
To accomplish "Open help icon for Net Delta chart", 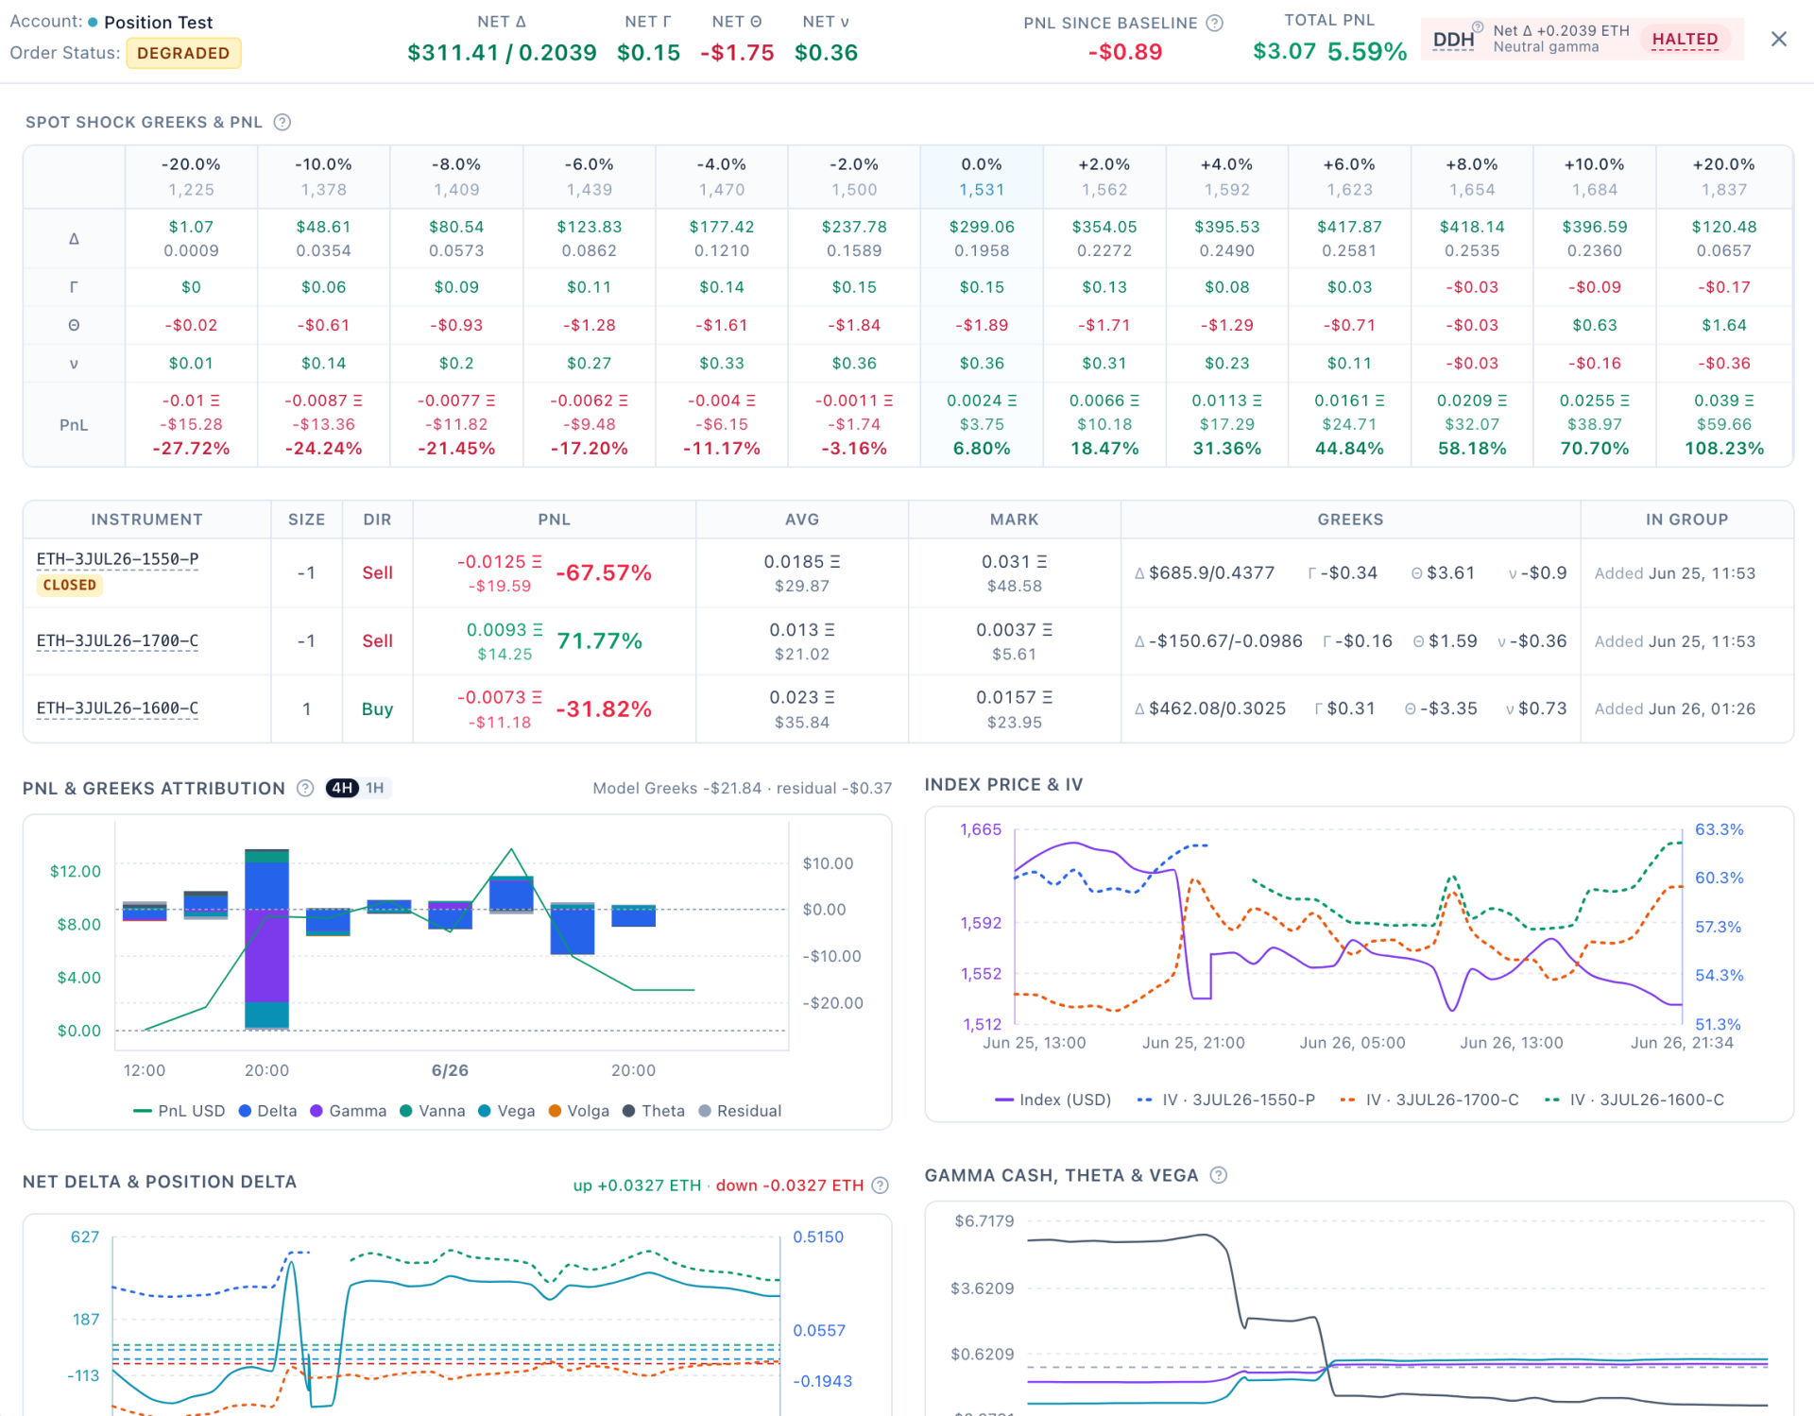I will (880, 1185).
